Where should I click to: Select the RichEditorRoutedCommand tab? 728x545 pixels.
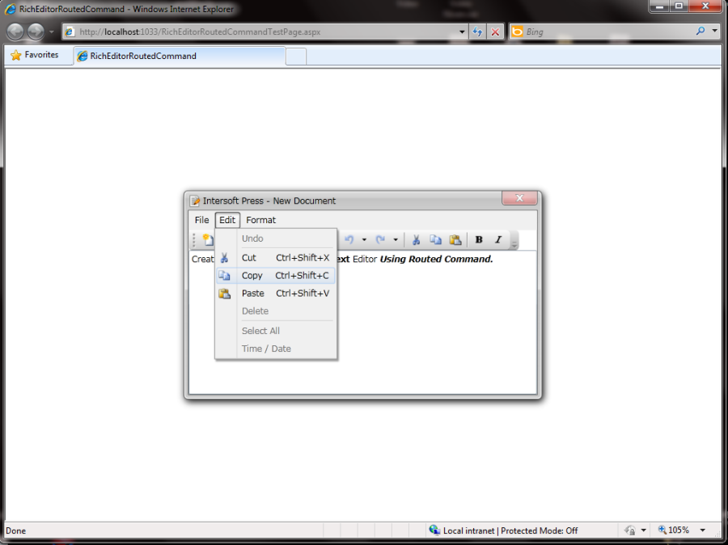point(180,56)
